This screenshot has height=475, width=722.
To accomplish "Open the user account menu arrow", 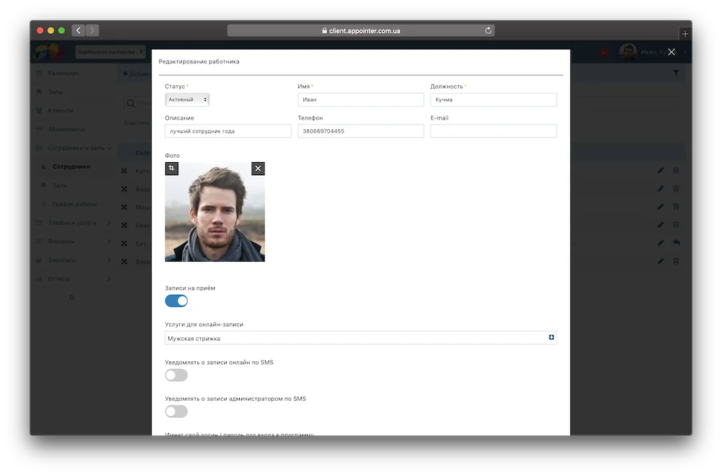I will point(686,52).
